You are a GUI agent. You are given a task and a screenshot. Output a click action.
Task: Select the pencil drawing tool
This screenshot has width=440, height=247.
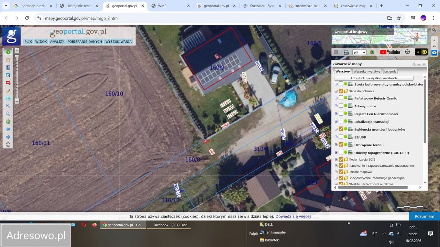(x=8, y=91)
